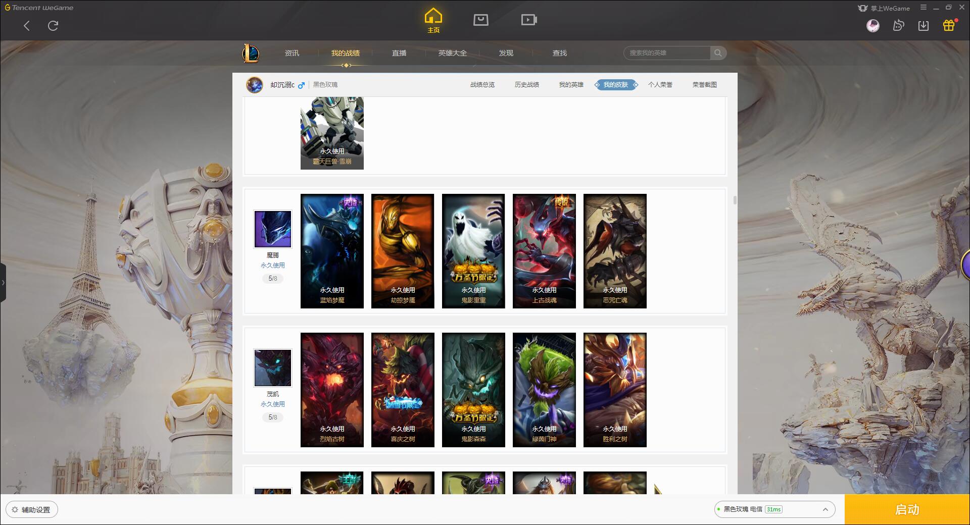Open the 掌上WeGame link
This screenshot has width=970, height=525.
tap(884, 8)
